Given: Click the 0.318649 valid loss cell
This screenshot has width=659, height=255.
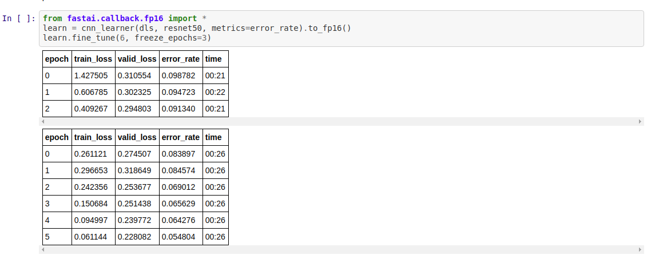Looking at the screenshot, I should point(135,170).
